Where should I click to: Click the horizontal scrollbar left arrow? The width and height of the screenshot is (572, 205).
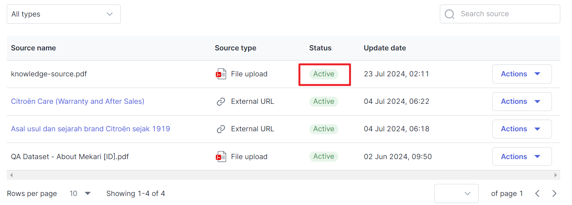point(11,175)
